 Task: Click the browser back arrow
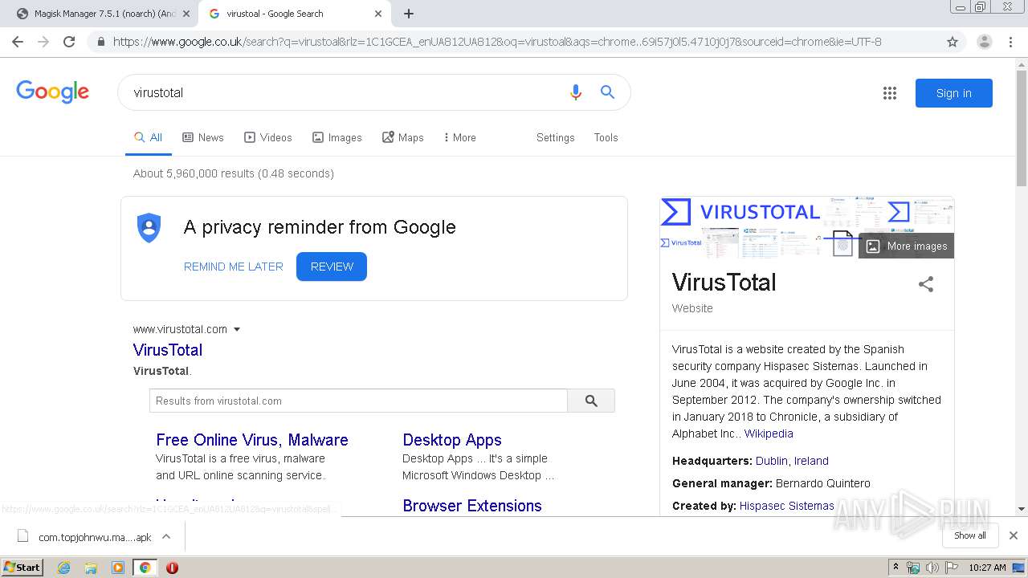pos(18,42)
